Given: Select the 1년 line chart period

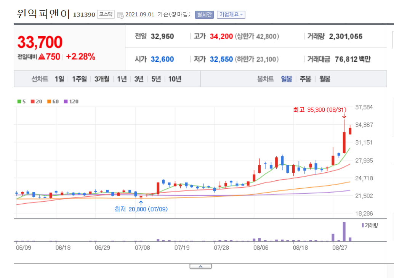Looking at the screenshot, I should click(122, 79).
